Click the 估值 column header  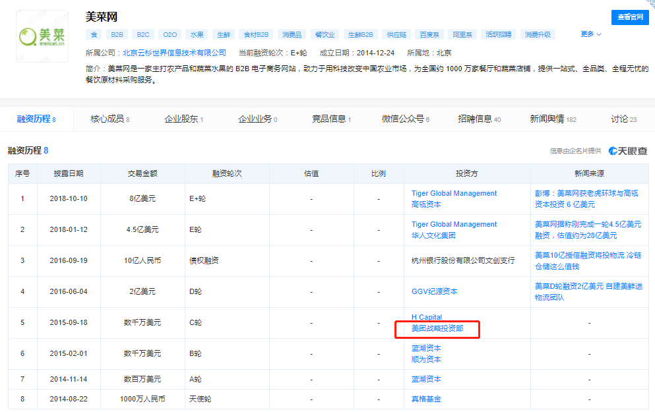tap(311, 173)
